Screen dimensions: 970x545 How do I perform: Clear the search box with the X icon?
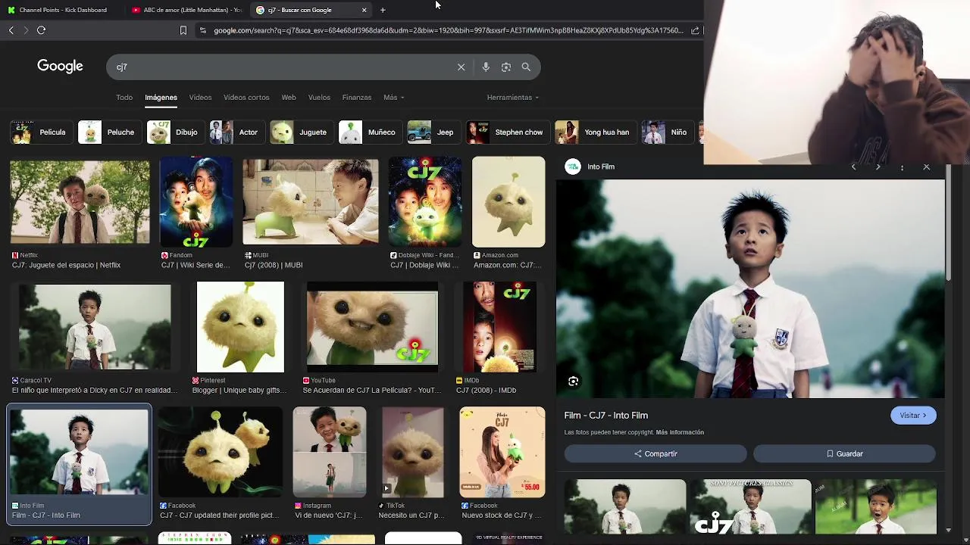[461, 67]
